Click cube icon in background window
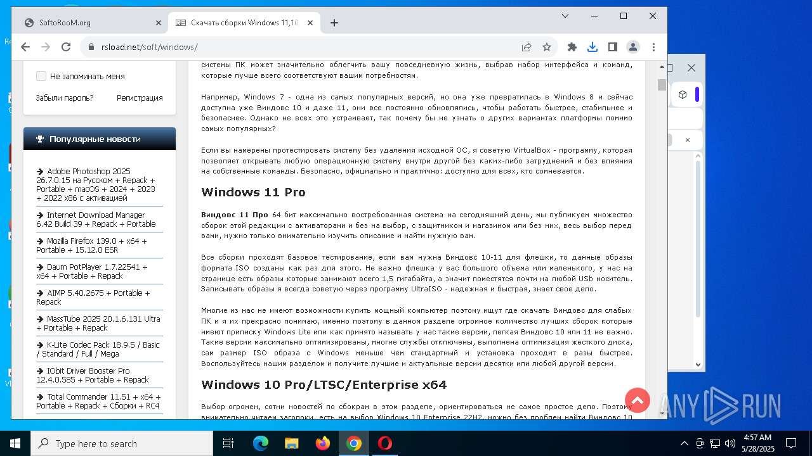 [683, 94]
